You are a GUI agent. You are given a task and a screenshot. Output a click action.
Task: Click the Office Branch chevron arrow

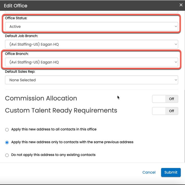click(176, 62)
